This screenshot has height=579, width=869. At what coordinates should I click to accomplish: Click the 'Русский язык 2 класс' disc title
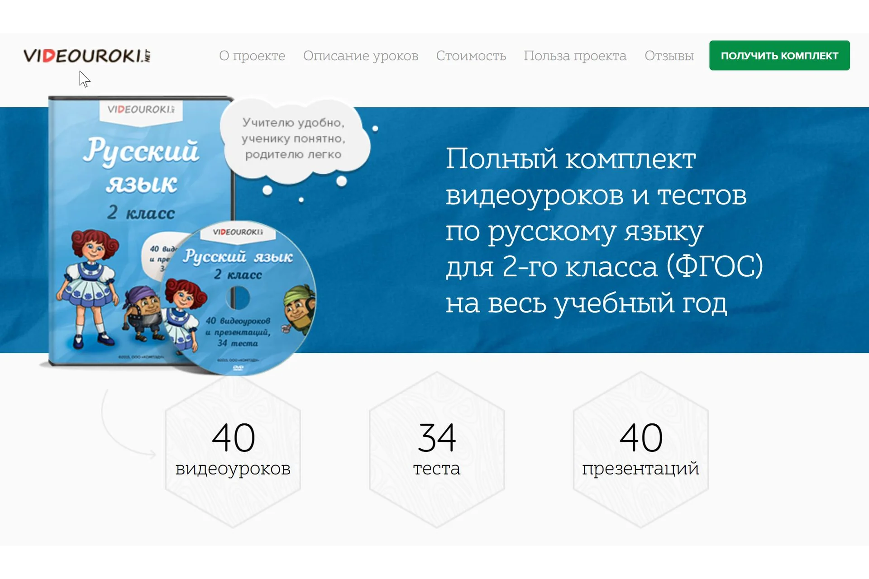click(x=238, y=262)
